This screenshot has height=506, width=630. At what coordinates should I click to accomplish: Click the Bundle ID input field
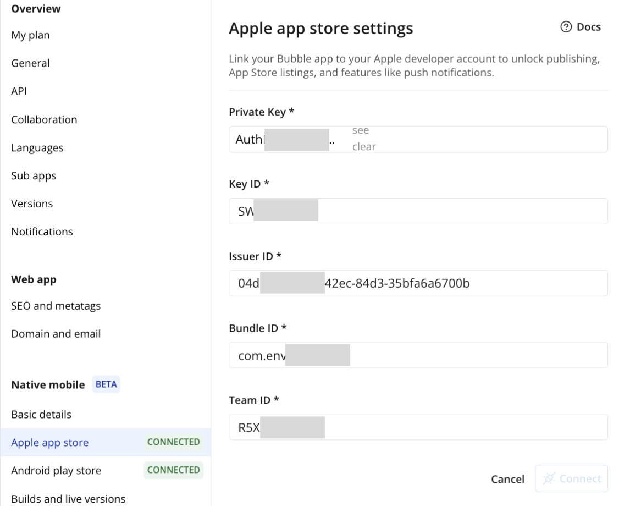point(418,355)
